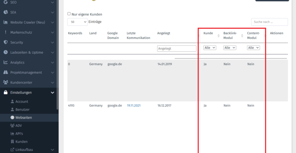Click the sidebar vertical scrollbar
The height and width of the screenshot is (153, 296).
(57, 55)
